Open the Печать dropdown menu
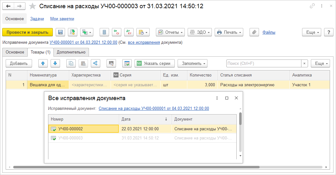This screenshot has width=336, height=175. click(x=229, y=32)
